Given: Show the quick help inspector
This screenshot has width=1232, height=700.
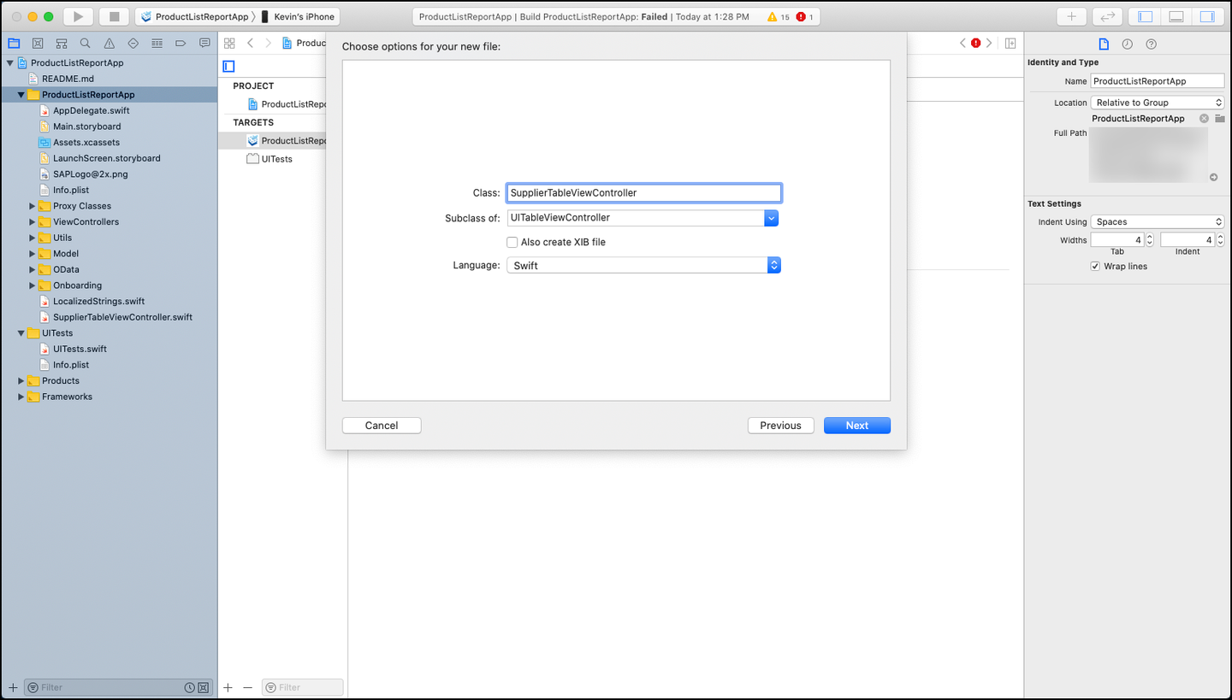Looking at the screenshot, I should point(1152,44).
